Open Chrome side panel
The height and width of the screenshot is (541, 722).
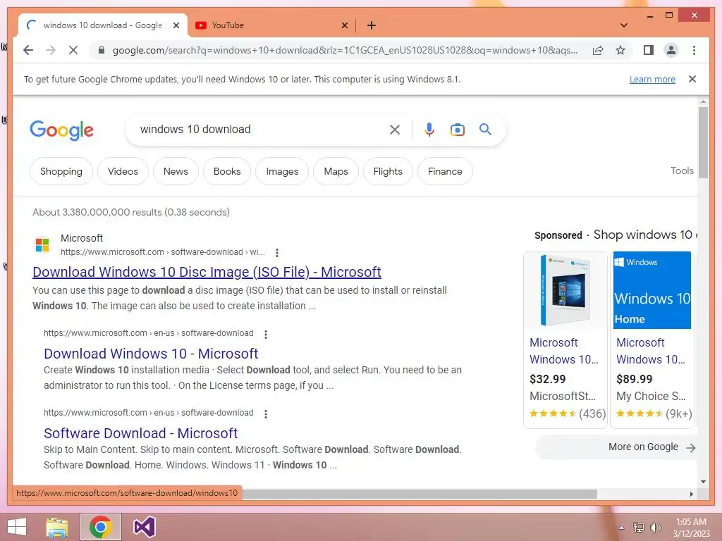[649, 50]
